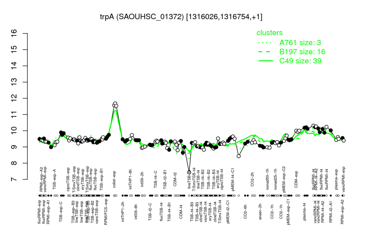Select the 'clusters' legend heading
This screenshot has height=228, width=365.
pos(269,33)
